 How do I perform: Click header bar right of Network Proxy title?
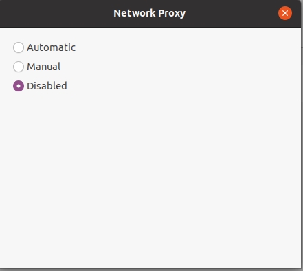pyautogui.click(x=232, y=13)
